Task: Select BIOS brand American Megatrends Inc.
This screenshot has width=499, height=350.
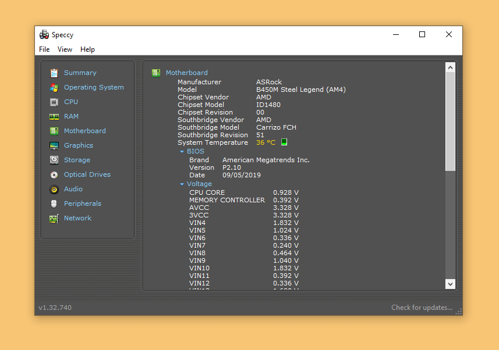Action: (266, 160)
